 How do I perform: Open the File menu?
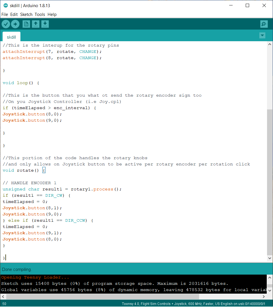coord(5,14)
